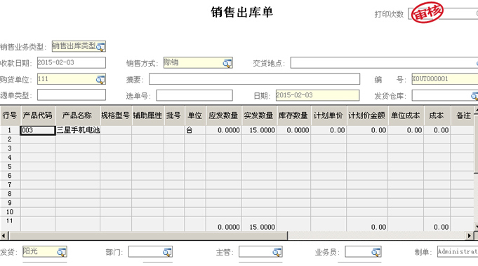
Task: Select row number 10 in the grid
Action: (x=10, y=212)
